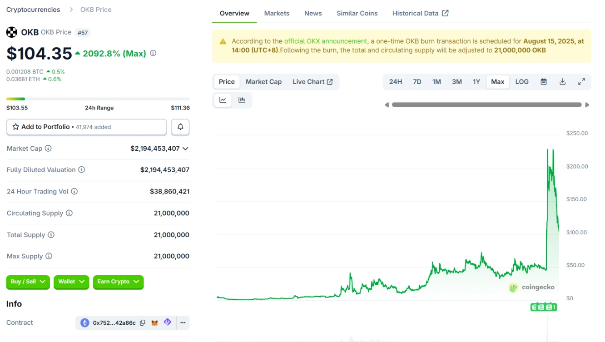Screen dimensions: 605x342
Task: Open the Buy / Sell dropdown
Action: point(28,282)
